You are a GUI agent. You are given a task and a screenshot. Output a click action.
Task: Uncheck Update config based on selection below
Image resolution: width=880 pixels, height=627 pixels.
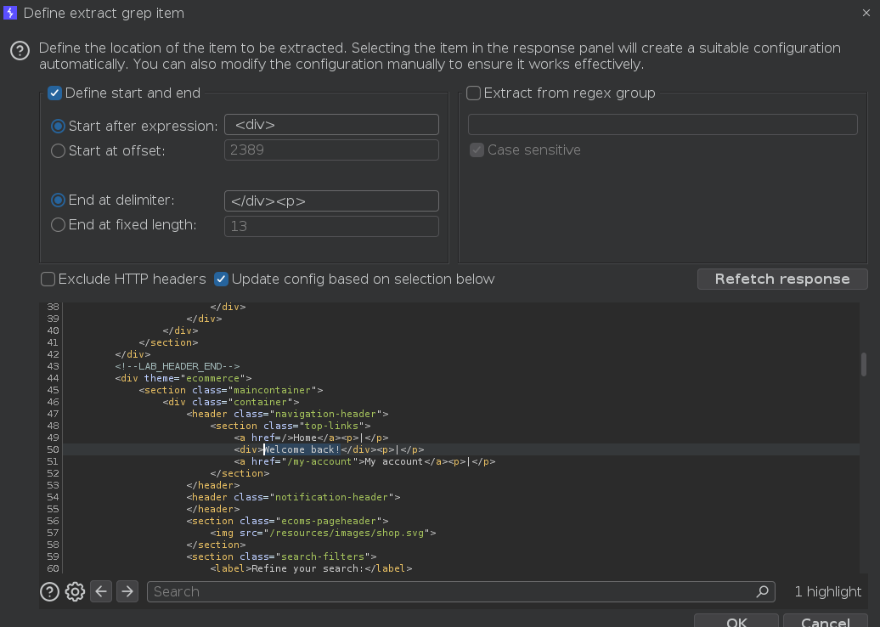[x=221, y=279]
